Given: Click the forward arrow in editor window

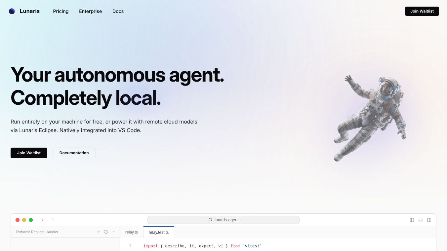Looking at the screenshot, I should (52, 220).
